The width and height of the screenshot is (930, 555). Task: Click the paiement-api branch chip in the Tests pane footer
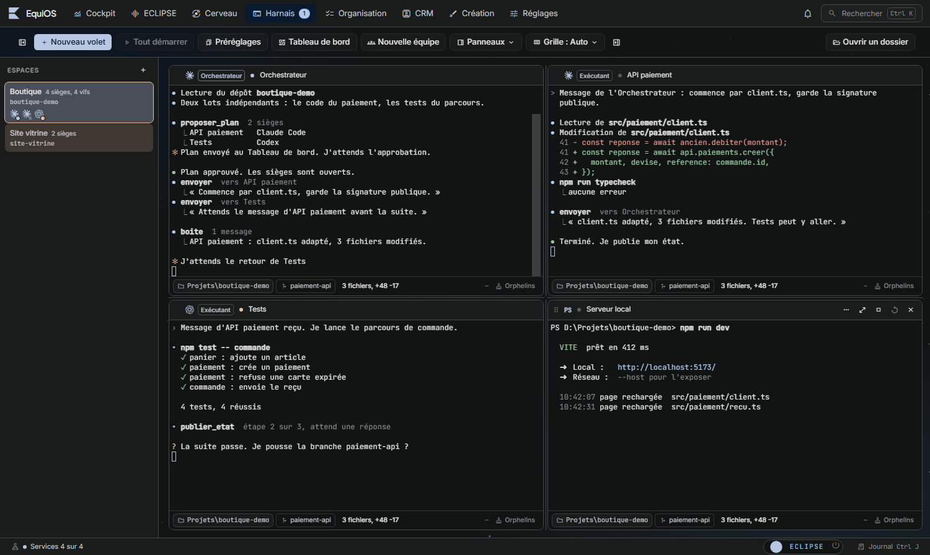pos(306,520)
